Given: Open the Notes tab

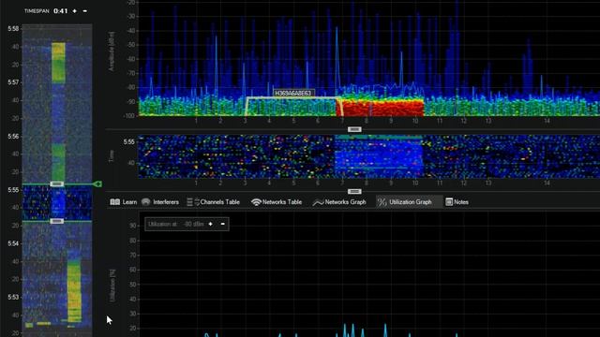Looking at the screenshot, I should tap(457, 202).
